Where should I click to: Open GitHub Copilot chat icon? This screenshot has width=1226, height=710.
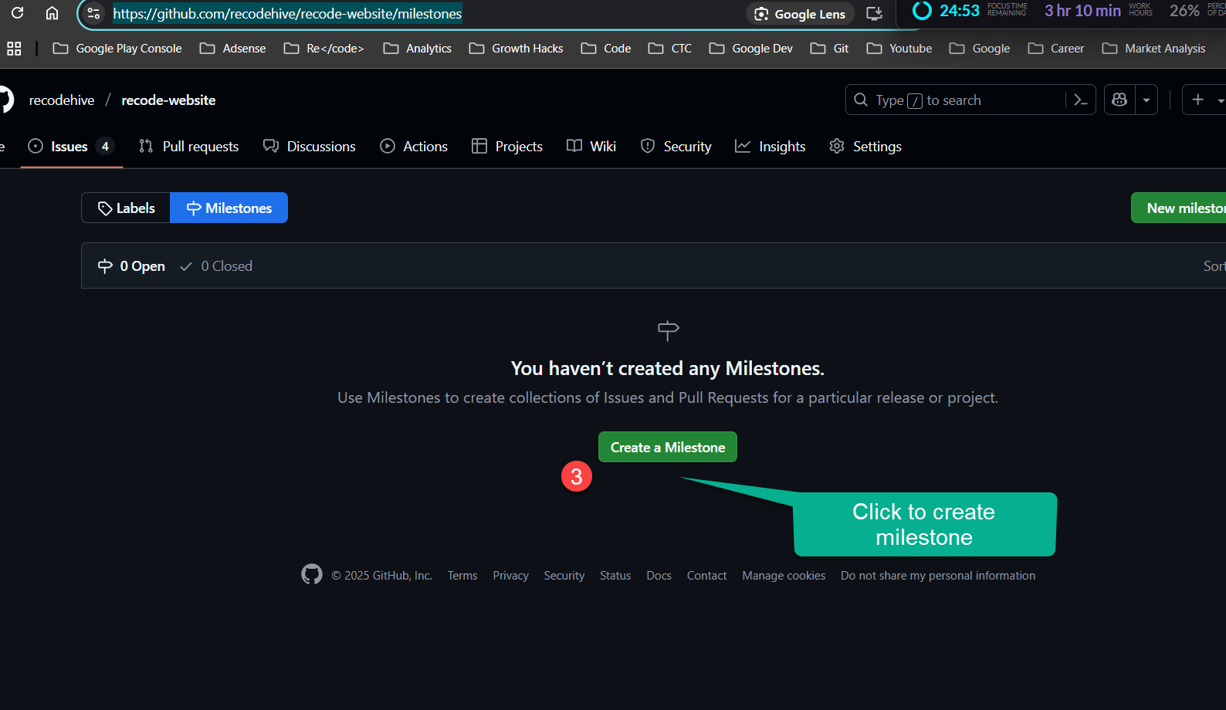pos(1119,100)
